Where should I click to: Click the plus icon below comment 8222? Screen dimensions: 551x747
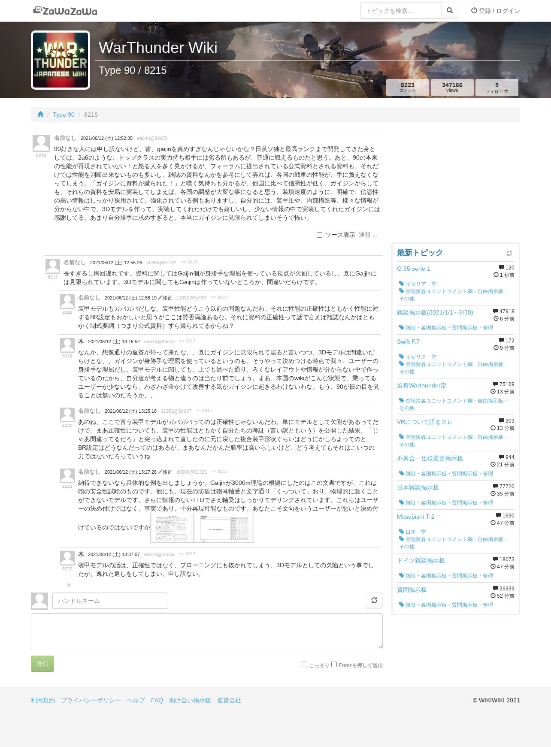[69, 585]
